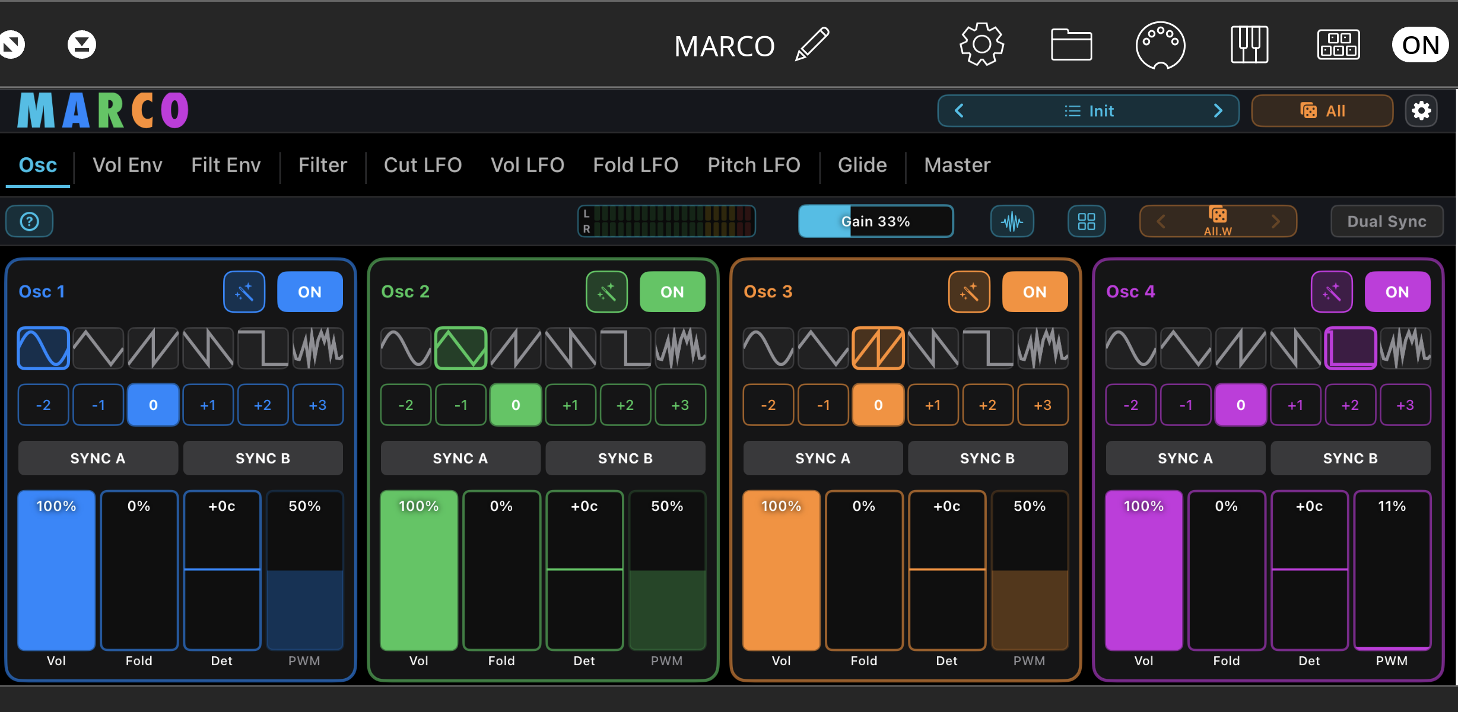The height and width of the screenshot is (712, 1458).
Task: Open the color palette theme icon
Action: tap(1160, 45)
